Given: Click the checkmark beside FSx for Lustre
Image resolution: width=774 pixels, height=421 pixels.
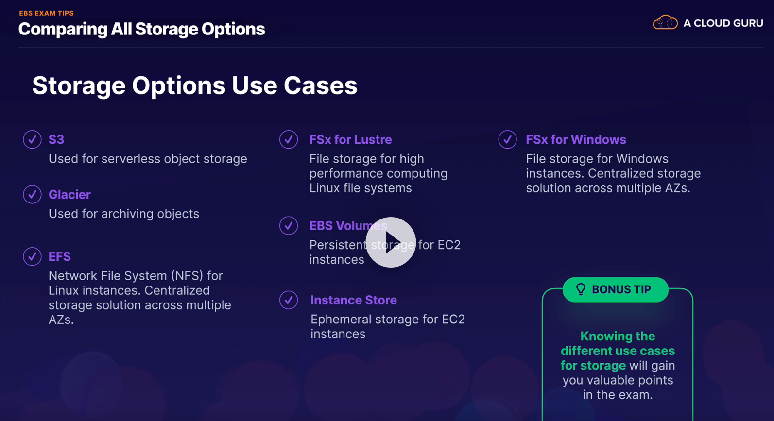Looking at the screenshot, I should [x=289, y=139].
